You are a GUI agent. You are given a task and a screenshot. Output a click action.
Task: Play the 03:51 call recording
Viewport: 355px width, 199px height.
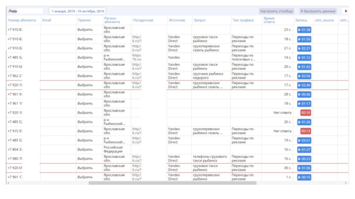pyautogui.click(x=304, y=140)
